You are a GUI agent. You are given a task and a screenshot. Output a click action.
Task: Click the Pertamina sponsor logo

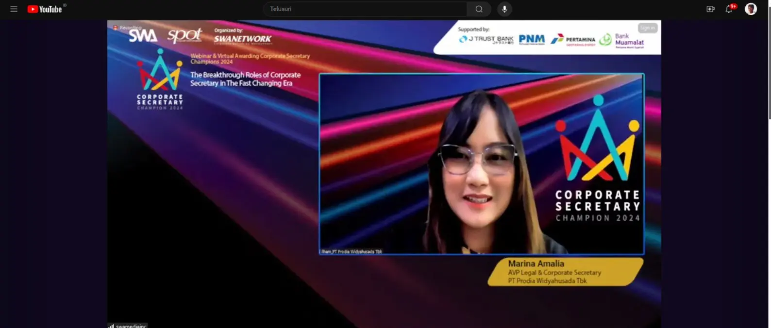click(573, 40)
